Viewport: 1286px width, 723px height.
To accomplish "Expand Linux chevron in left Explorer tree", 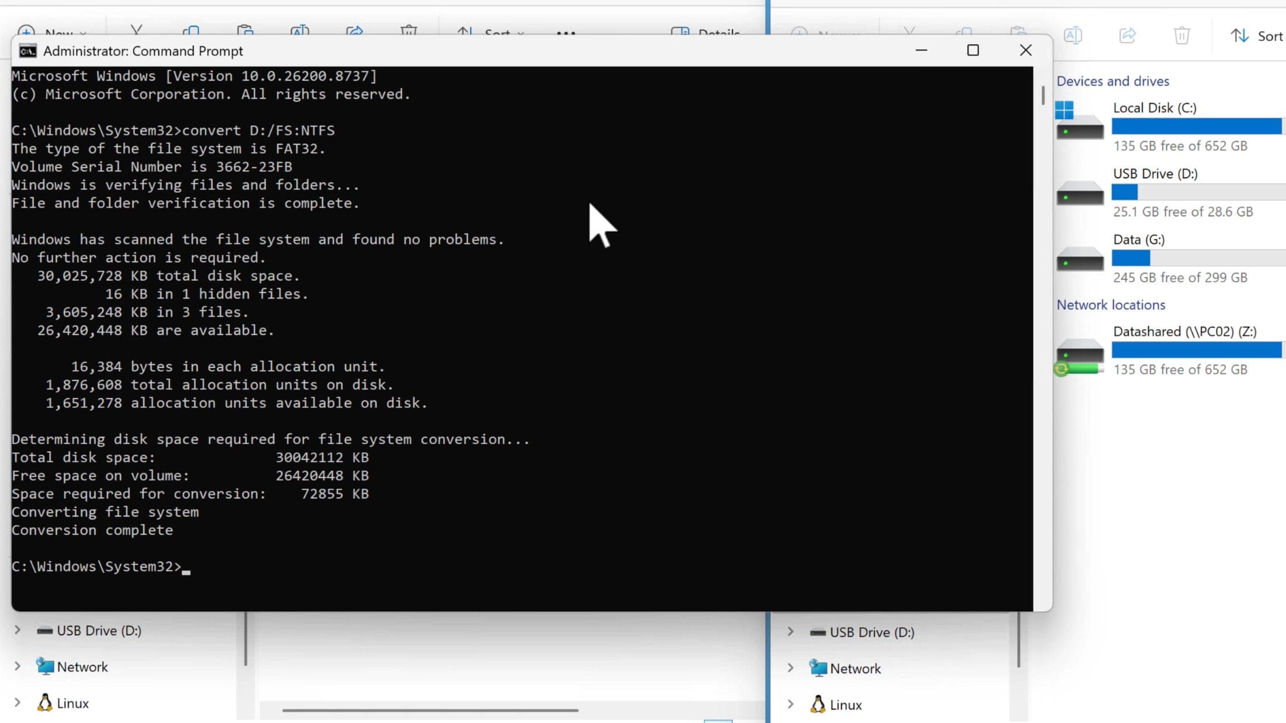I will click(17, 702).
